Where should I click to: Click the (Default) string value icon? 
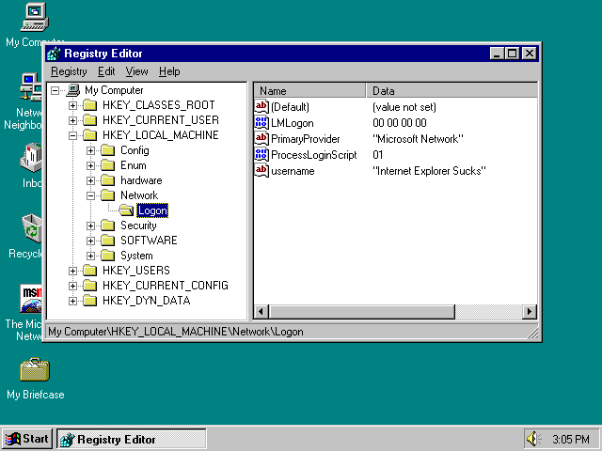[261, 106]
